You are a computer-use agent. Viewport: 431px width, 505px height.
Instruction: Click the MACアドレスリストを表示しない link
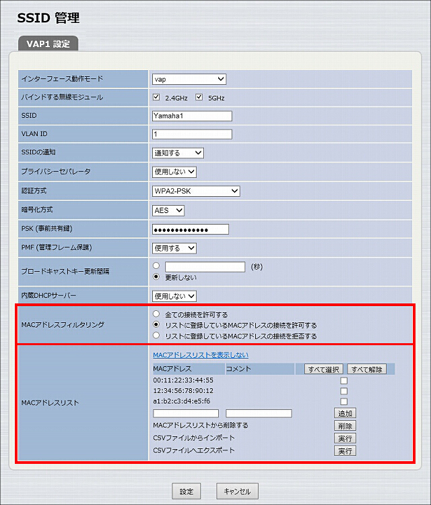[x=201, y=355]
